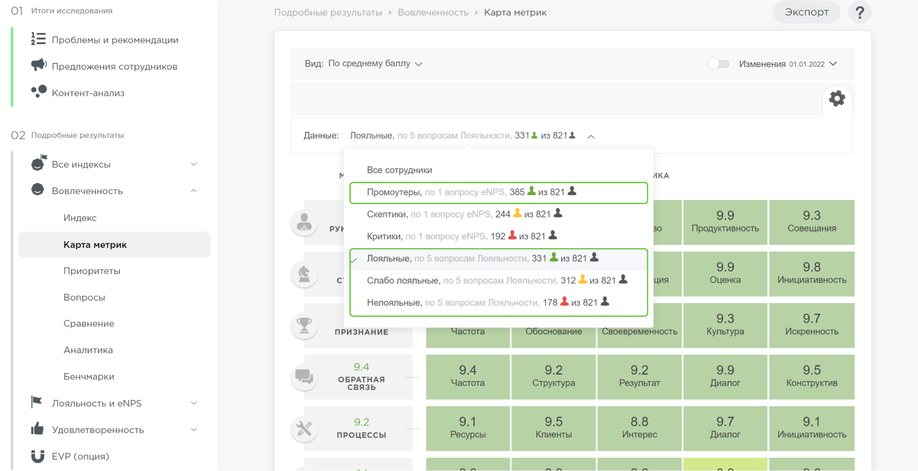Click 9.7 Искренность metric tile
The height and width of the screenshot is (471, 918).
[812, 325]
